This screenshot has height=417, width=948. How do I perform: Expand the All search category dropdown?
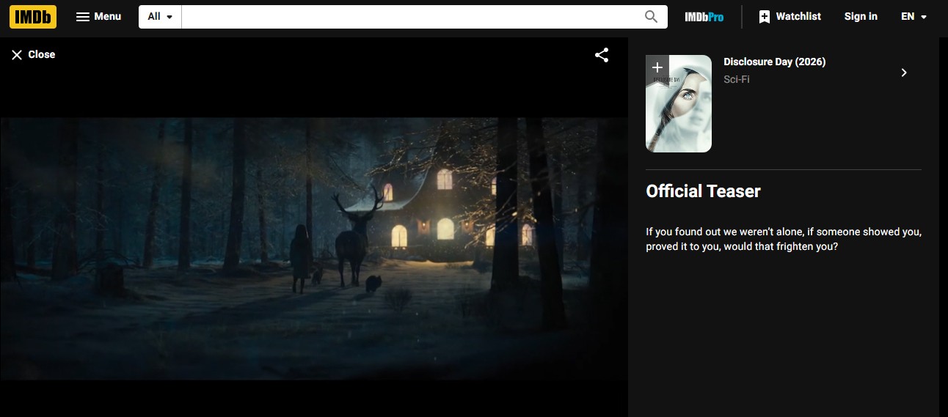pos(160,17)
